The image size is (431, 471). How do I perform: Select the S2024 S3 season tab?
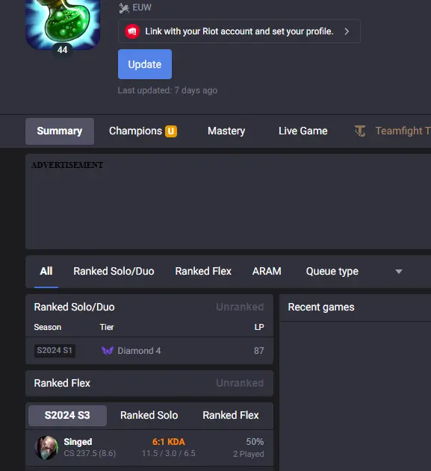pyautogui.click(x=67, y=415)
